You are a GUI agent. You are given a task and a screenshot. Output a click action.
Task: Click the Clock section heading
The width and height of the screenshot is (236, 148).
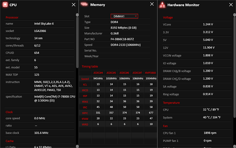pyautogui.click(x=9, y=112)
